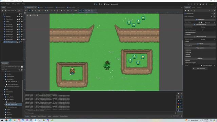Activate the Select Mode arrow tool

click(x=26, y=11)
